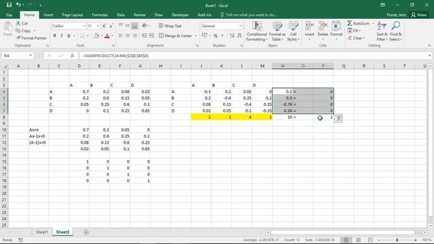This screenshot has height=244, width=434.
Task: Click Increase Decimal icon
Action: [232, 36]
